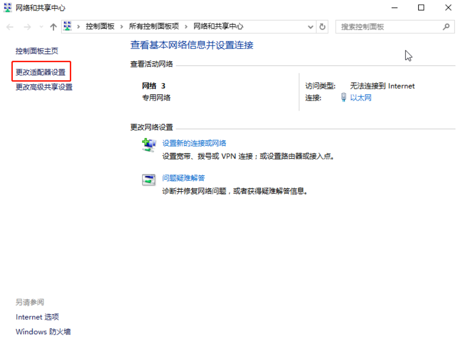Click the computers icon in the address bar

pos(66,27)
